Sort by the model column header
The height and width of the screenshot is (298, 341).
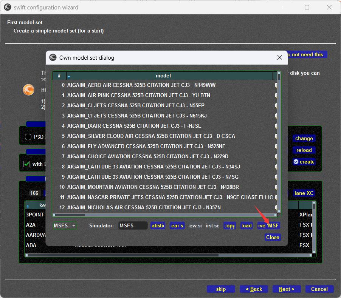click(170, 76)
